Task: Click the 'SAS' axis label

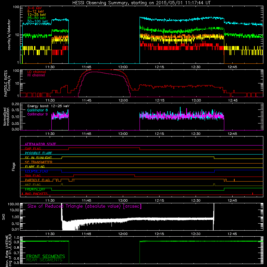Action: click(4, 217)
